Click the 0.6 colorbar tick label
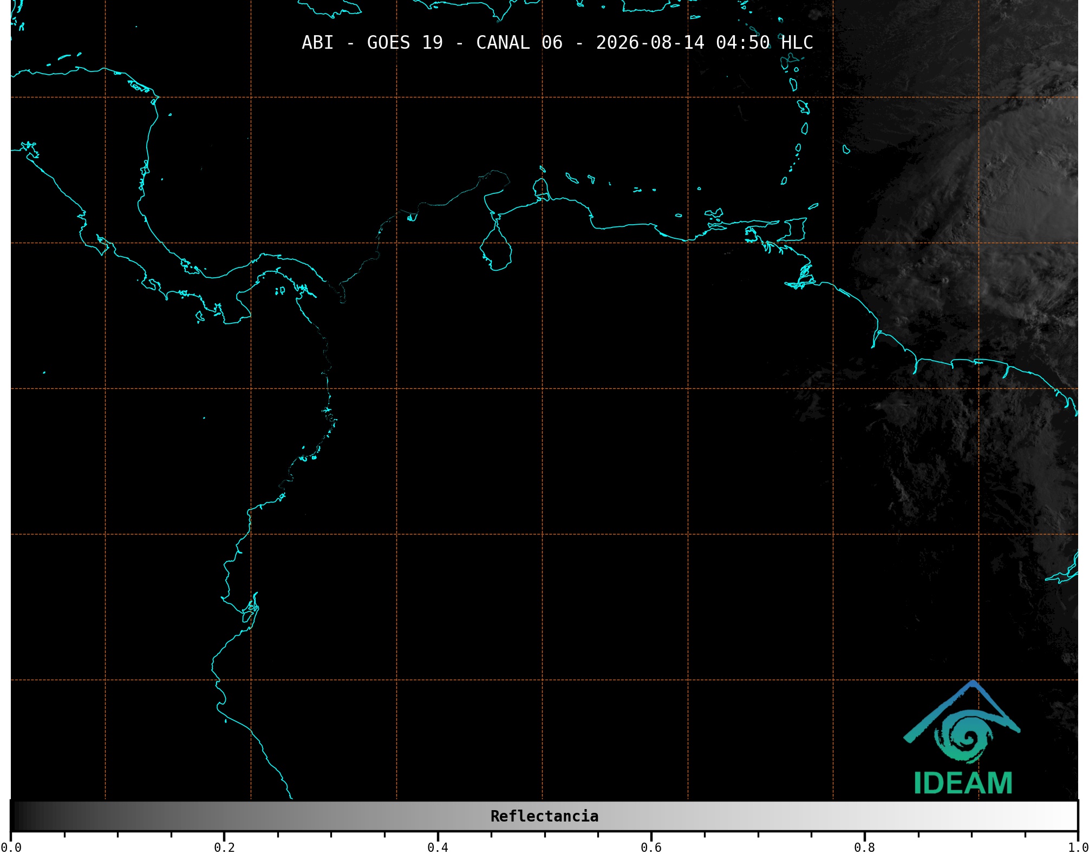This screenshot has height=854, width=1089. point(651,848)
